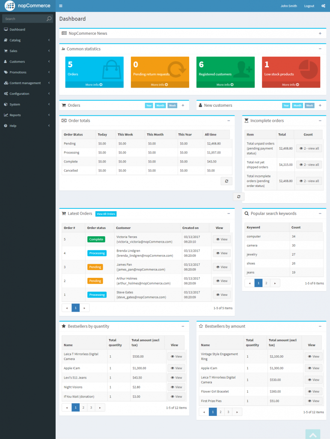
Task: Open the Reports menu in sidebar
Action: click(28, 115)
